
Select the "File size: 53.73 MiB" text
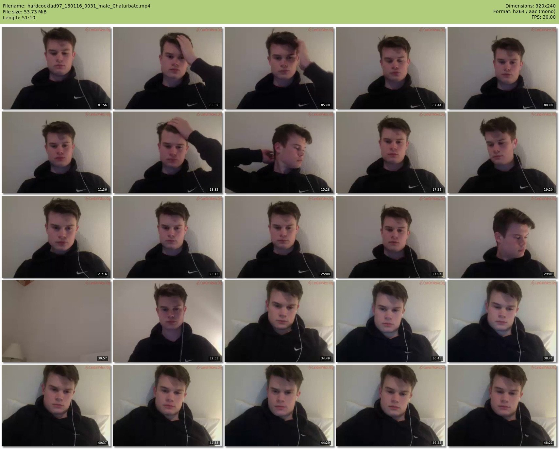click(x=25, y=12)
